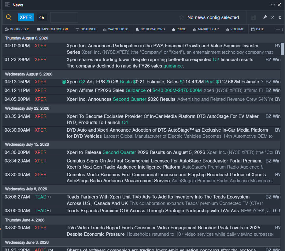The image size is (285, 251).
Task: Click the Wednesday July 15, 2026 date header
Action: tap(27, 144)
